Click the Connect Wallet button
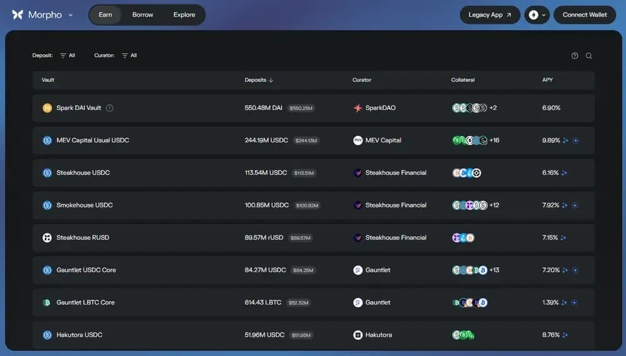Image resolution: width=626 pixels, height=356 pixels. tap(585, 15)
